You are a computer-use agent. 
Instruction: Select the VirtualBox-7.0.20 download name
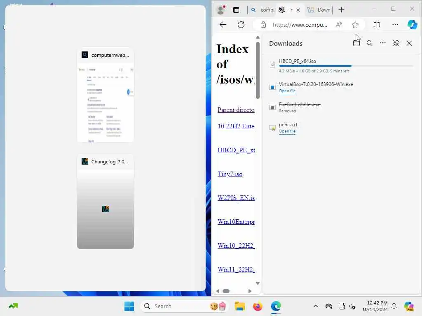pos(316,84)
